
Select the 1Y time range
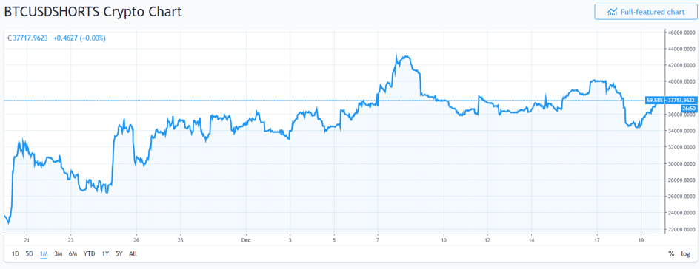click(105, 254)
